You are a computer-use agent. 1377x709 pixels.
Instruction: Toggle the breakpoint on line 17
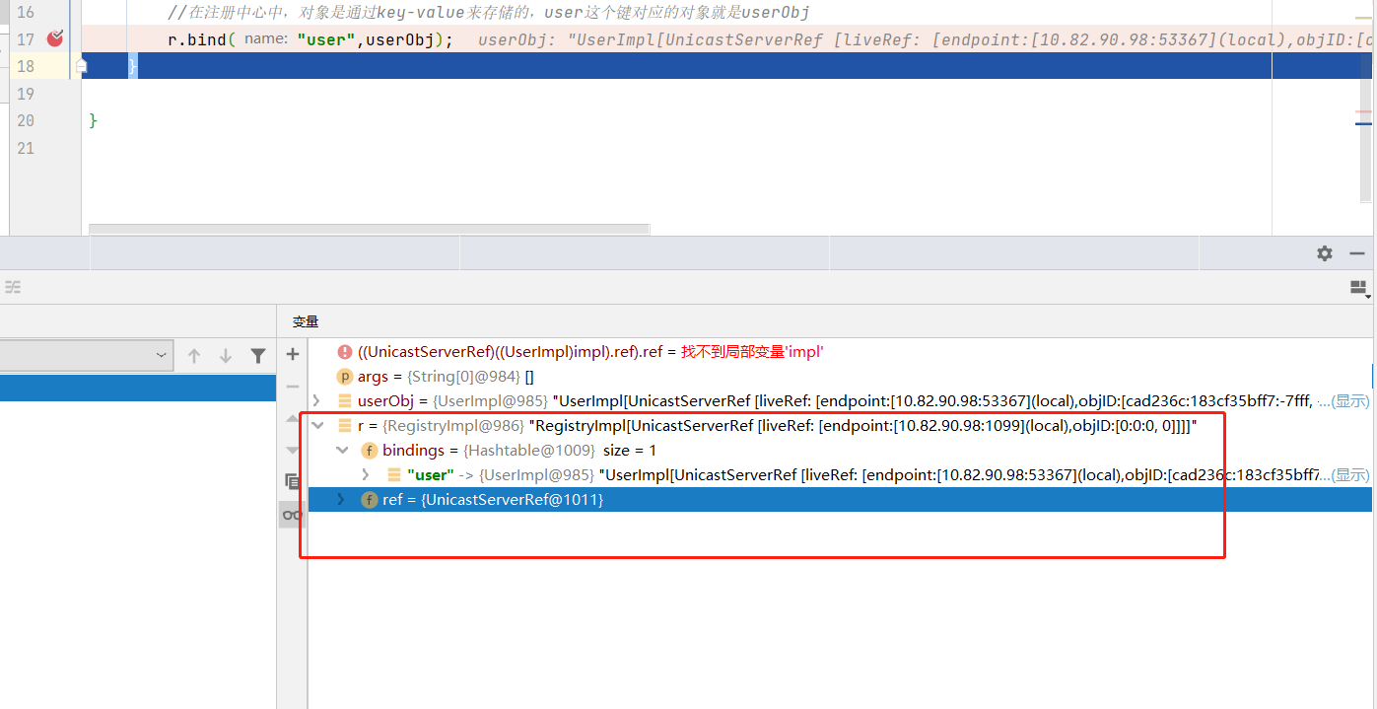pyautogui.click(x=55, y=38)
